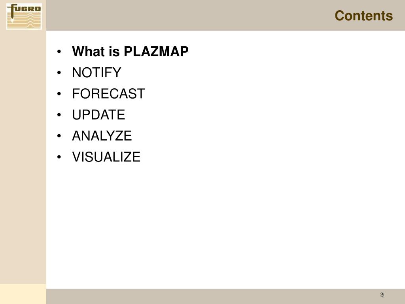Pick the bullet marker before ANALYZE

click(59, 136)
